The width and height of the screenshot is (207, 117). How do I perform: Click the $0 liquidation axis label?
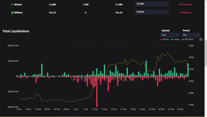[x=17, y=76]
